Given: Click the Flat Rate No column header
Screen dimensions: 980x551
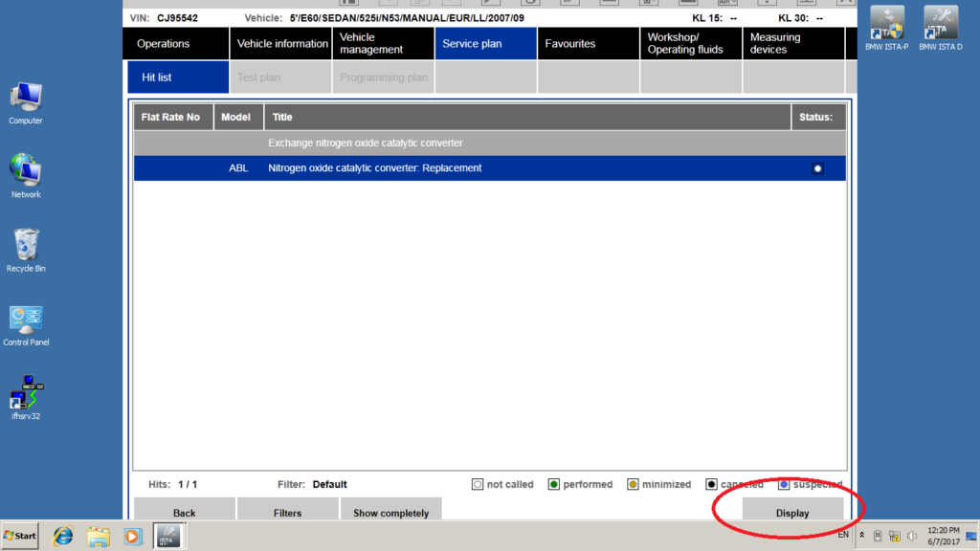Looking at the screenshot, I should click(173, 117).
